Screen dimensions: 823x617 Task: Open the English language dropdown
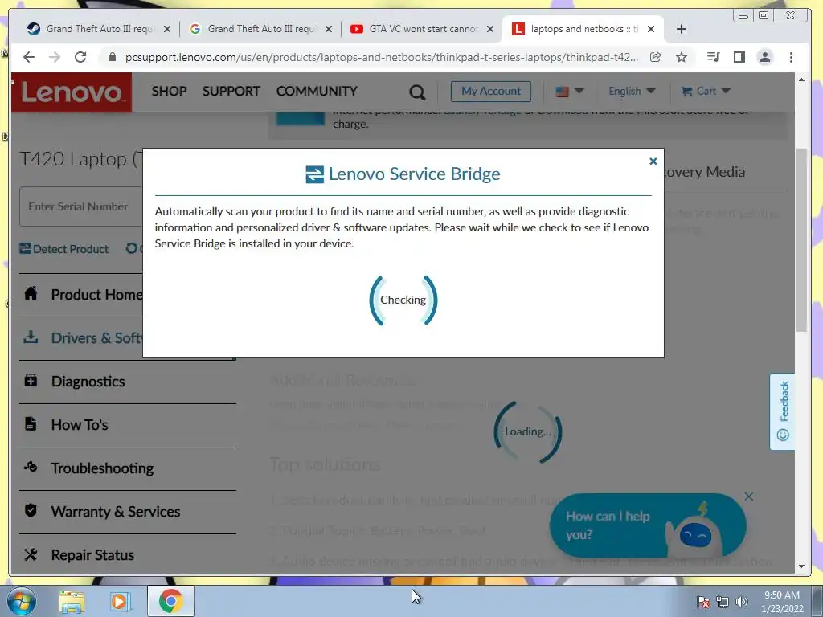(x=632, y=92)
